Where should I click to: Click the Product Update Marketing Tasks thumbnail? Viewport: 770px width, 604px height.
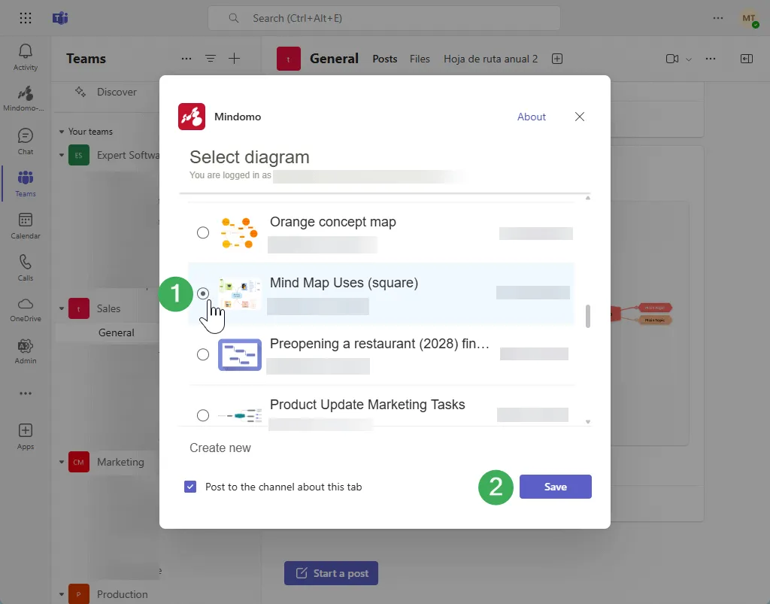pyautogui.click(x=240, y=415)
